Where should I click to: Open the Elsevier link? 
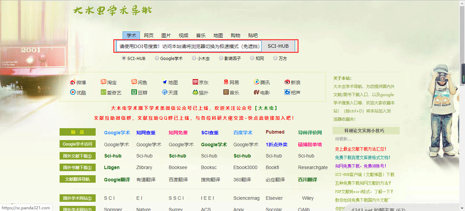[274, 198]
